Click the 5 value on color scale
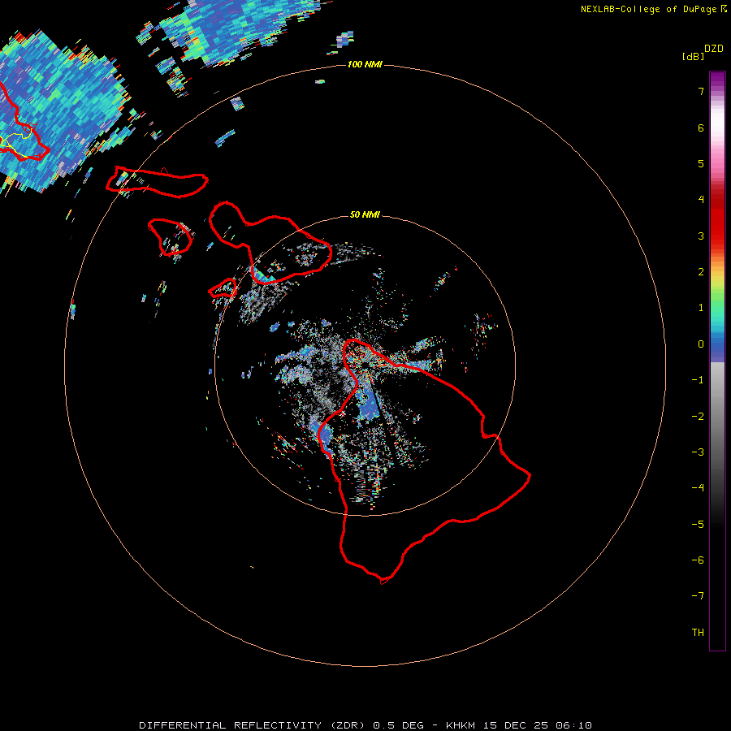Viewport: 731px width, 731px height. [x=701, y=163]
